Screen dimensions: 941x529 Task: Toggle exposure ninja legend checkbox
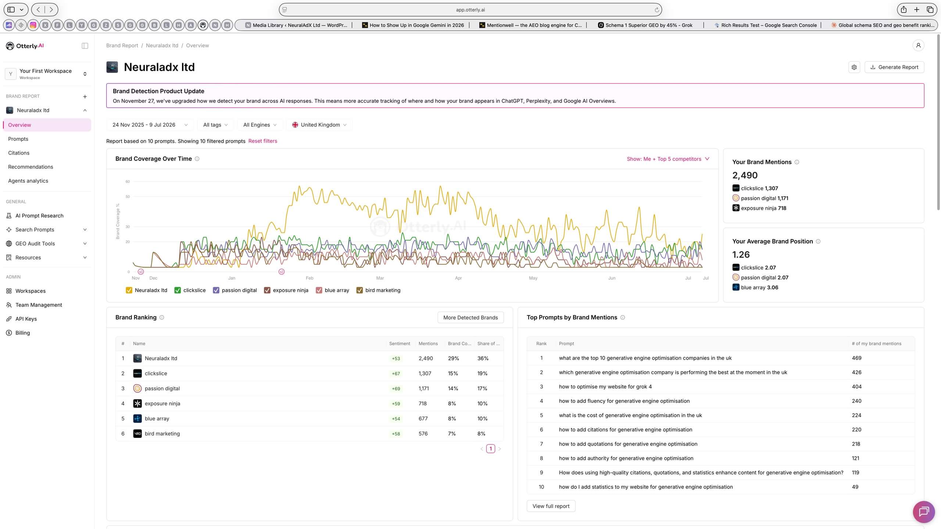(x=267, y=290)
